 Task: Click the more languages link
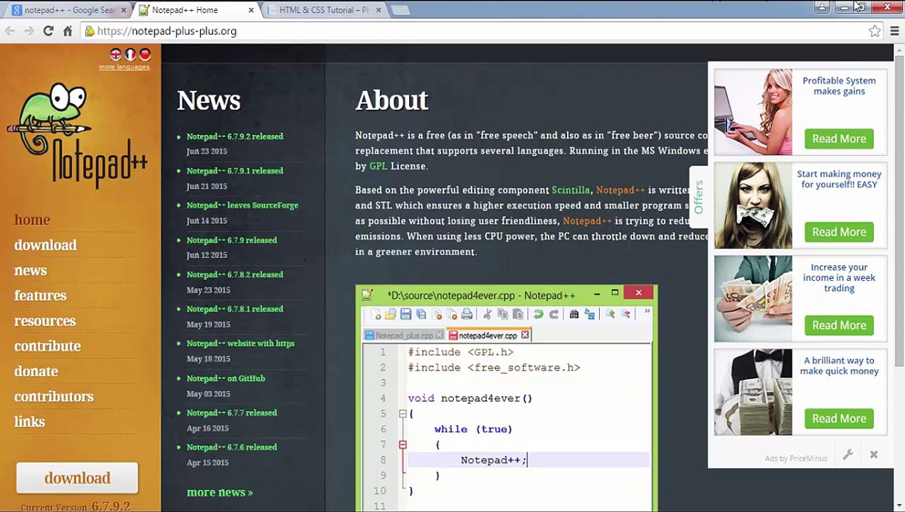pos(124,68)
